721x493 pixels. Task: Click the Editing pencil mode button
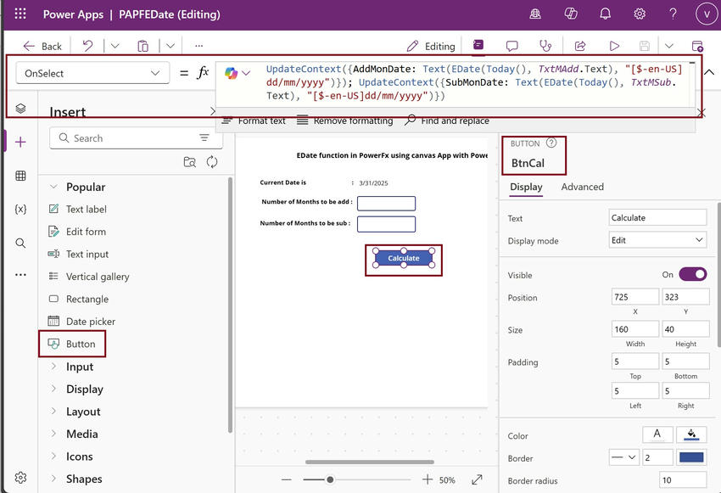(431, 46)
